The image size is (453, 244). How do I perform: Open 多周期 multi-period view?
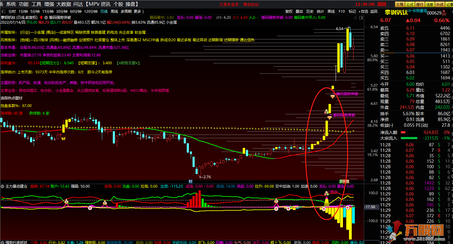coord(126,11)
